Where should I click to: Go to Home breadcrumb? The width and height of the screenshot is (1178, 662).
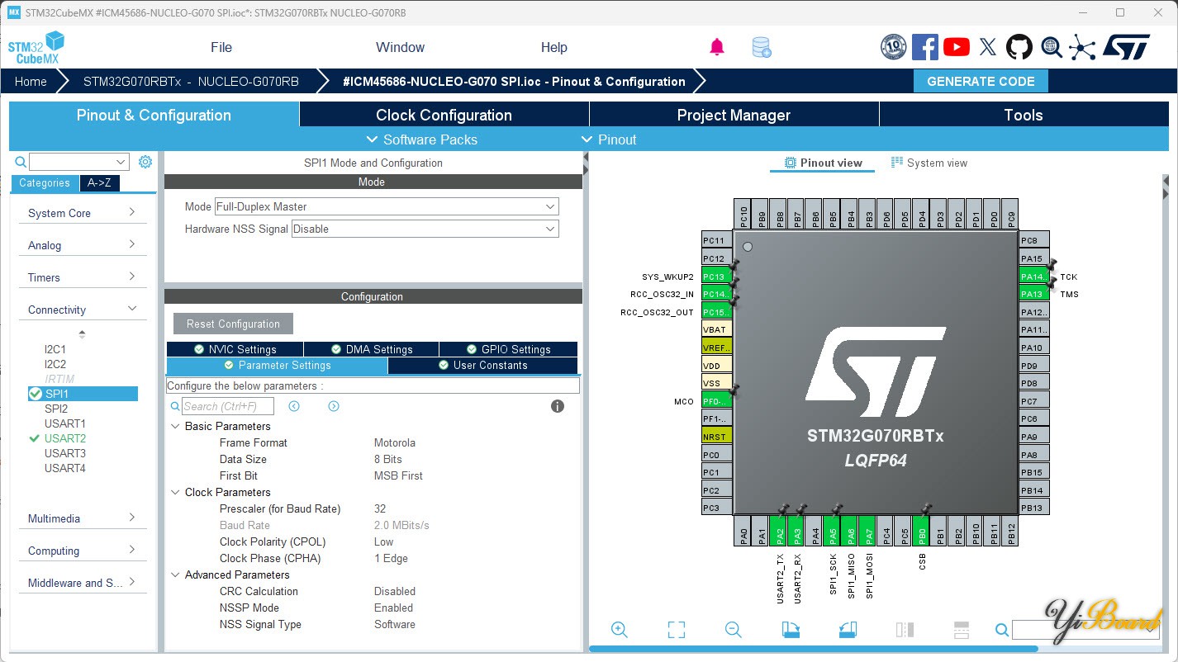pos(31,81)
